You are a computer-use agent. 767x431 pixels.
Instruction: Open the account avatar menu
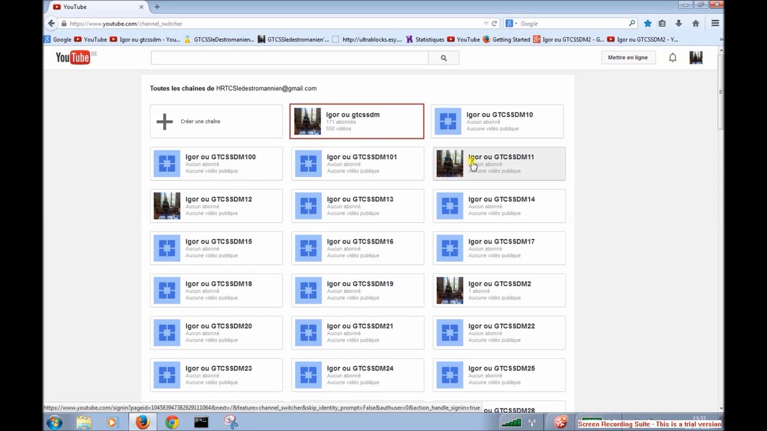pos(696,57)
